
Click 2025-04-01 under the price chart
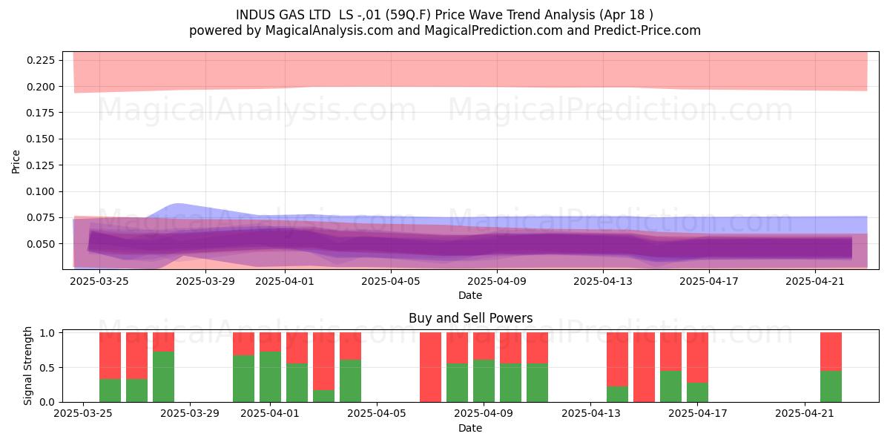click(284, 281)
